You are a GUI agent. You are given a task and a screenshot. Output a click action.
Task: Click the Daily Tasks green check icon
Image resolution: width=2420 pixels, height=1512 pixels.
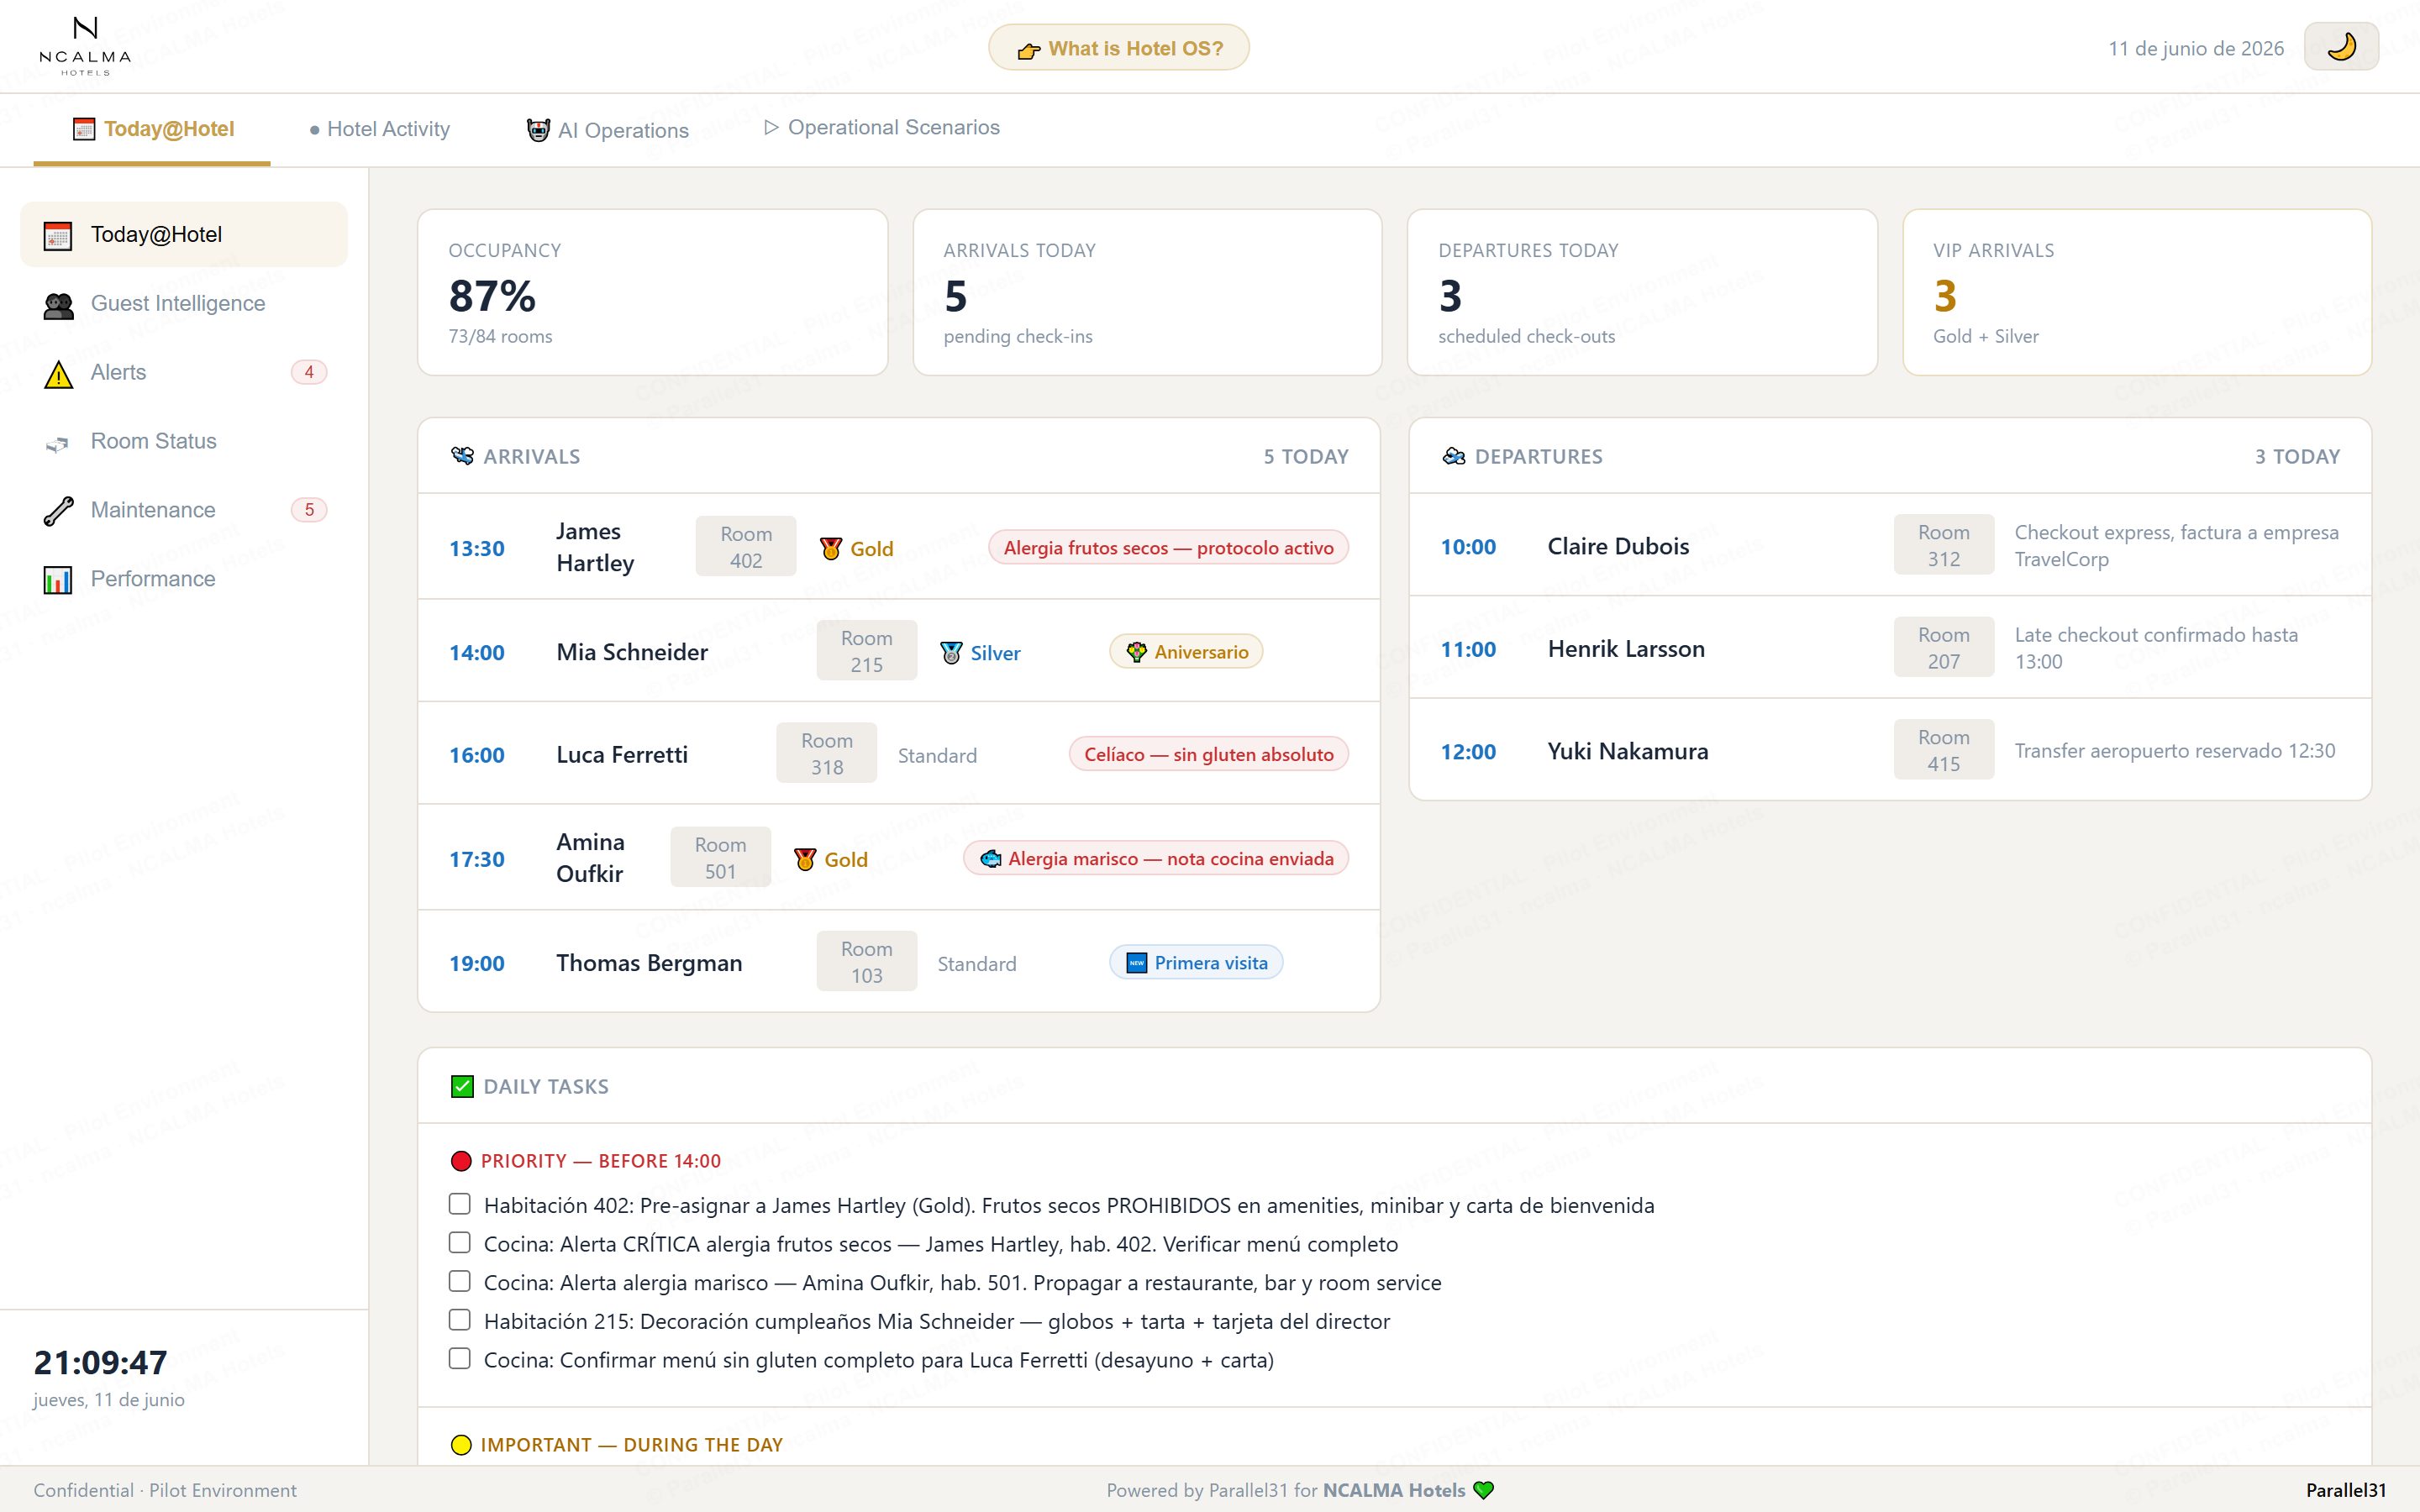tap(462, 1086)
